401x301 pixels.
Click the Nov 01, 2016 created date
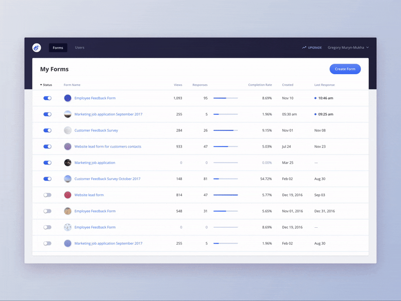(292, 211)
